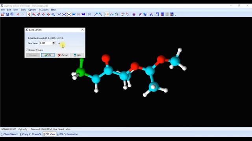
Task: Click the 2-Copy to ChemSk tab
Action: pyautogui.click(x=31, y=134)
